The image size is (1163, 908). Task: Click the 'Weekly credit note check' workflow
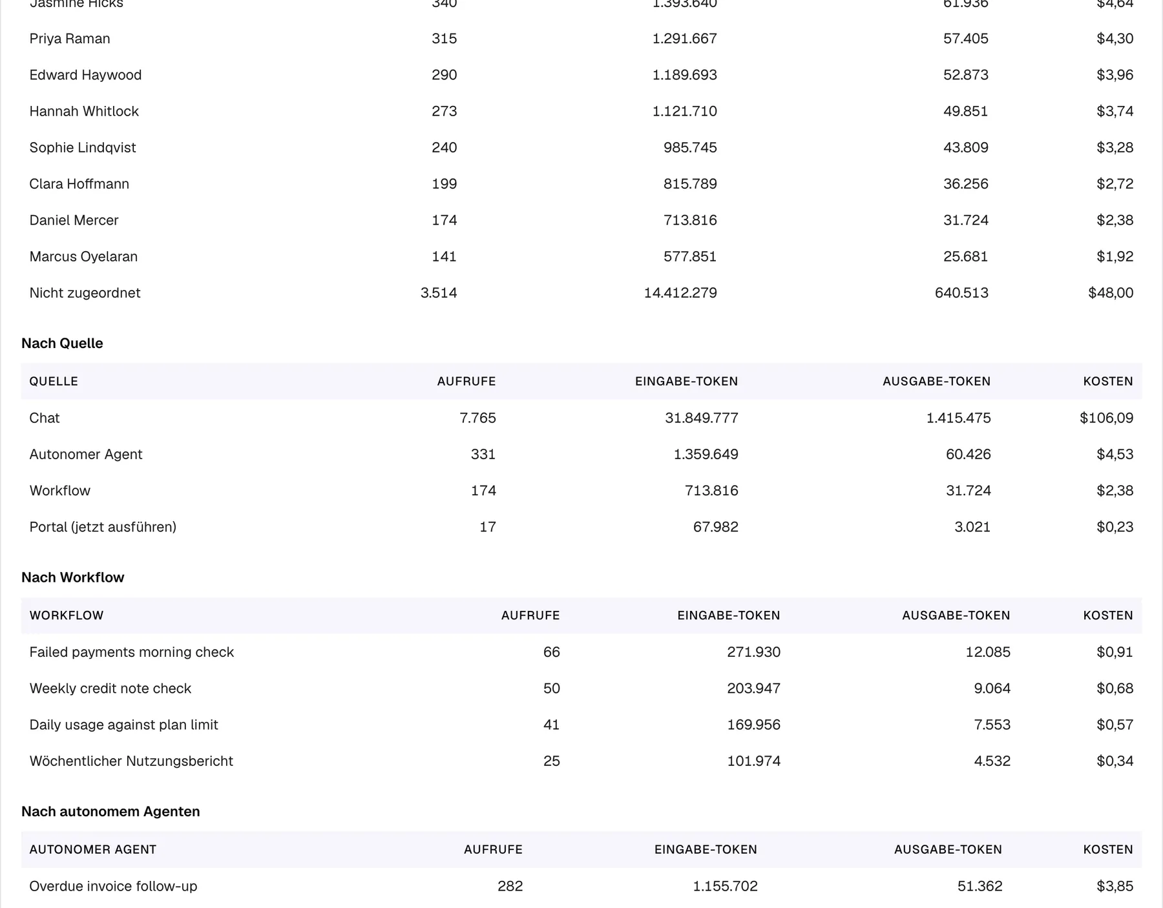tap(110, 688)
